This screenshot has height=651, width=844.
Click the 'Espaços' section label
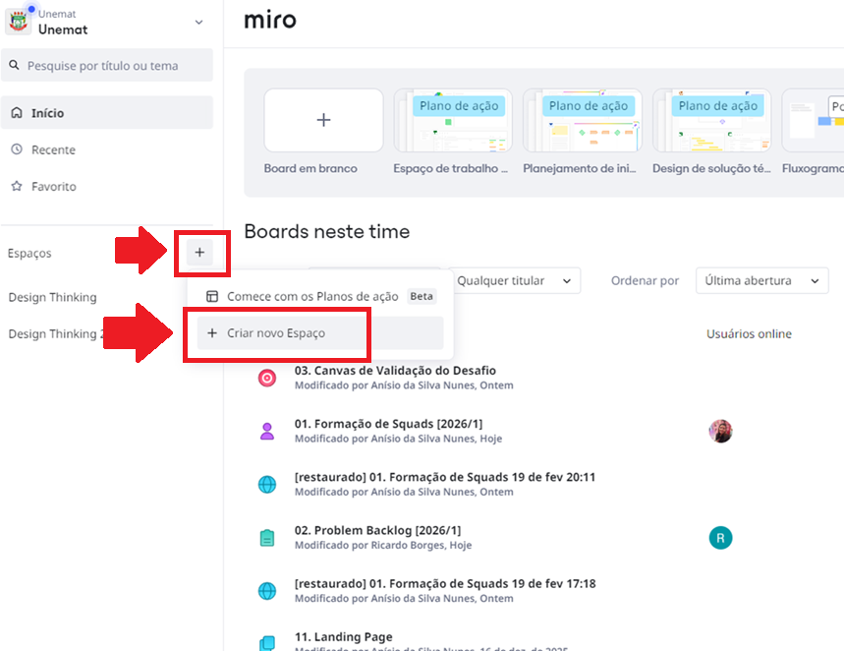pyautogui.click(x=29, y=253)
